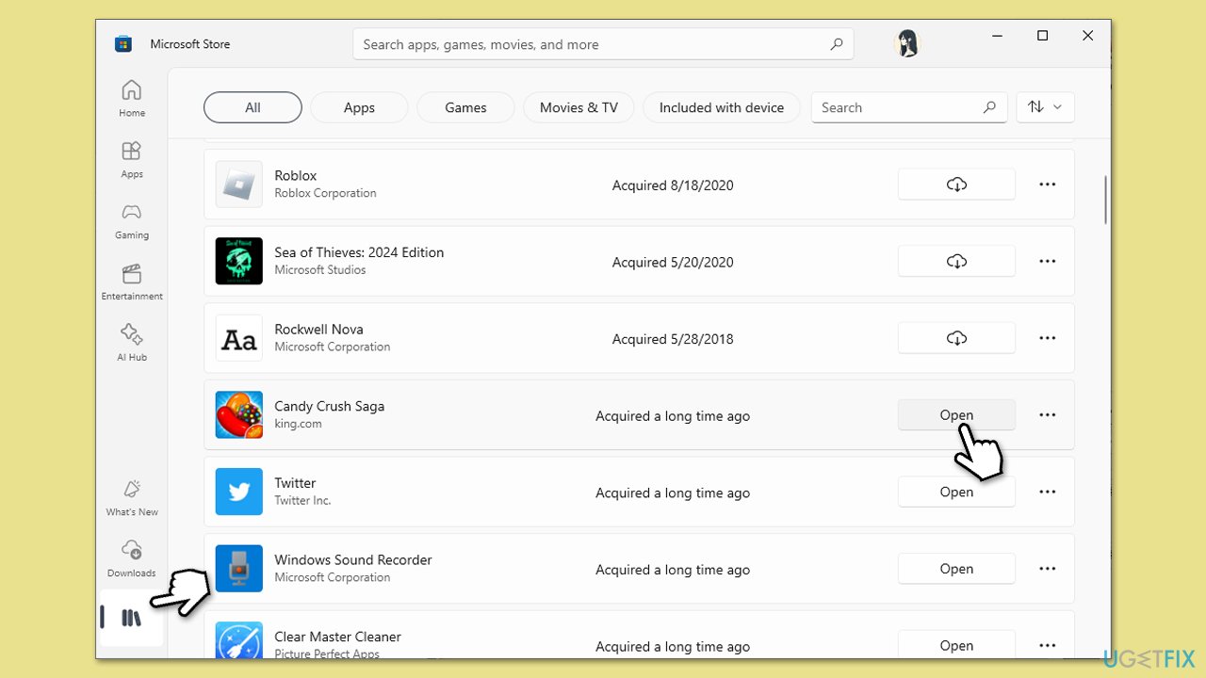Click the Roblox app icon
This screenshot has width=1206, height=678.
(x=239, y=185)
